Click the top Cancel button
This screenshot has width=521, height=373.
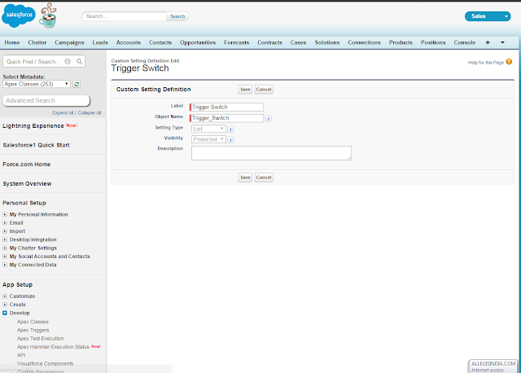264,90
